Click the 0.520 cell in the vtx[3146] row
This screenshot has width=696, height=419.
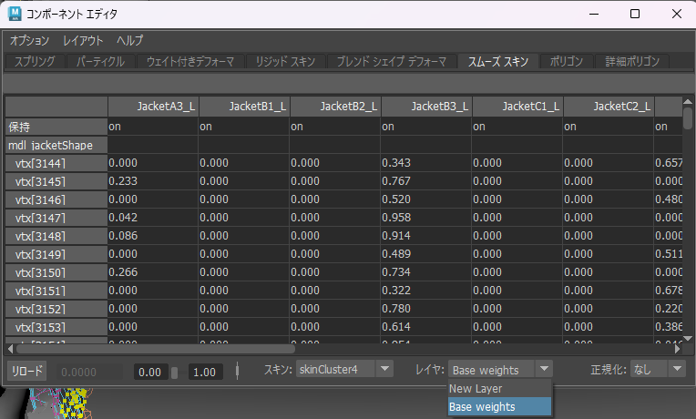click(x=425, y=199)
